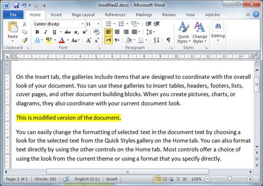This screenshot has width=263, height=186.
Task: Shrink font size with small A icon
Action: click(97, 40)
